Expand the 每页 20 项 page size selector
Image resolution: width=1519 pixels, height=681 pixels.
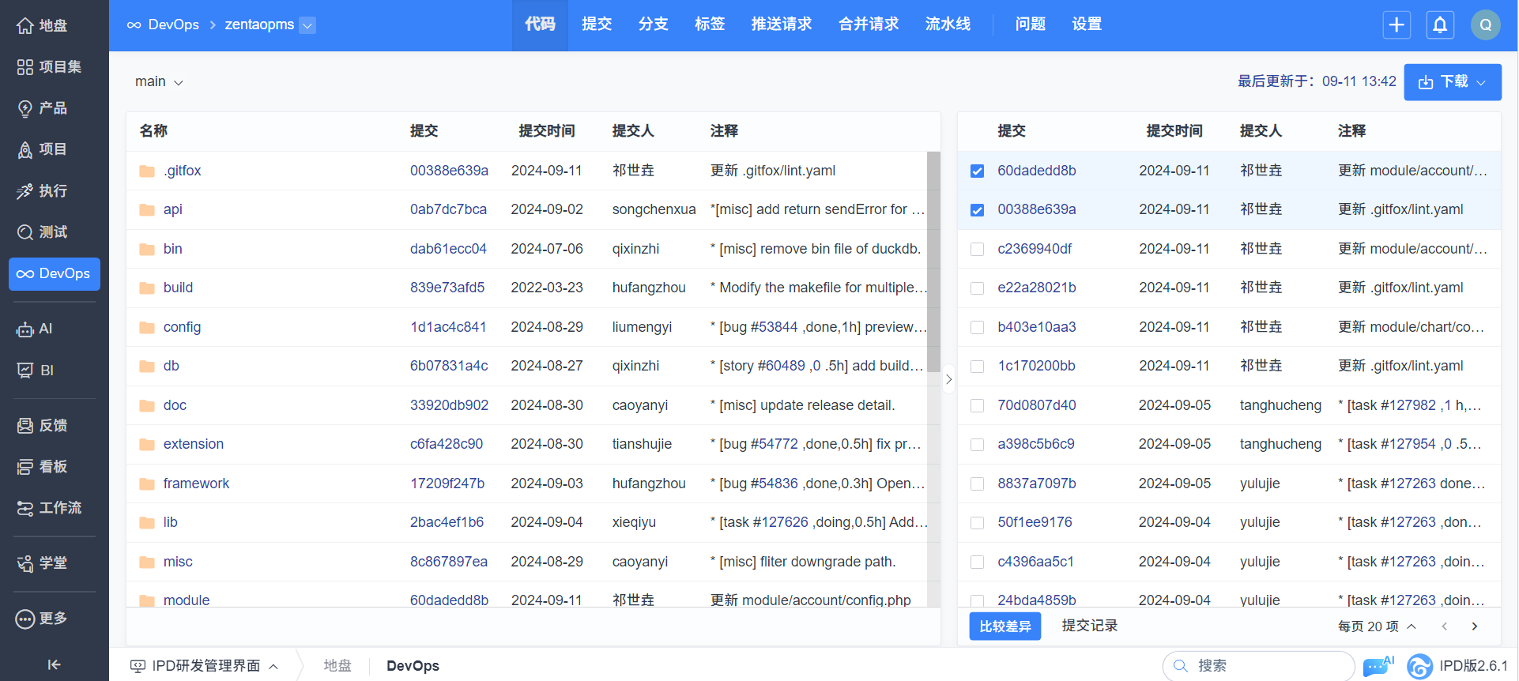point(1376,626)
